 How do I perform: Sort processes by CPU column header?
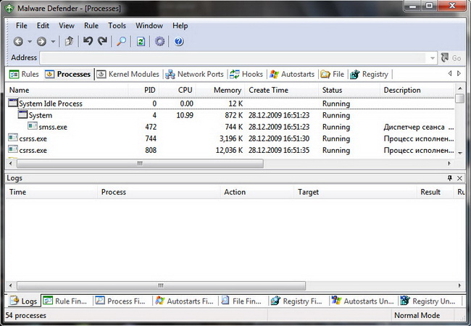186,90
